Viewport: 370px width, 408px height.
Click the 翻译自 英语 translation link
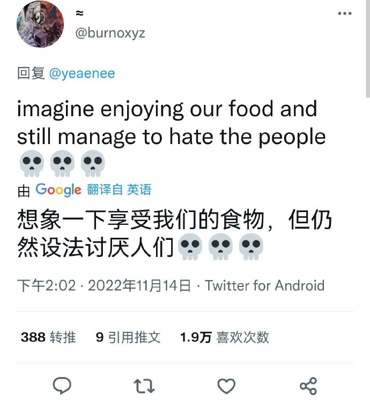119,190
